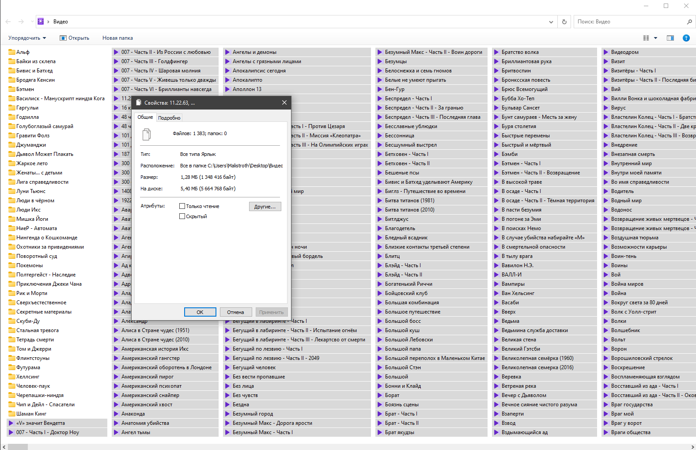Click shortcut icon of Анаконда

(x=117, y=414)
